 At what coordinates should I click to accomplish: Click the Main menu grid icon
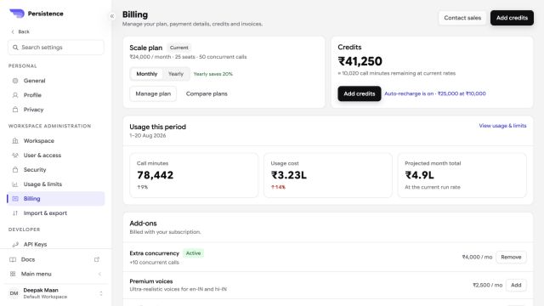pos(13,274)
